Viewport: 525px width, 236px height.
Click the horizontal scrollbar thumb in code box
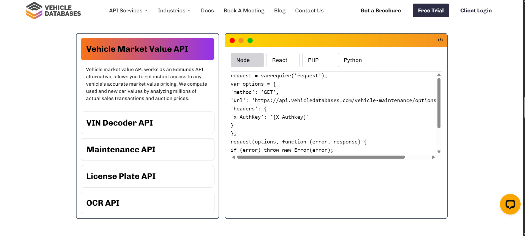[x=321, y=157]
